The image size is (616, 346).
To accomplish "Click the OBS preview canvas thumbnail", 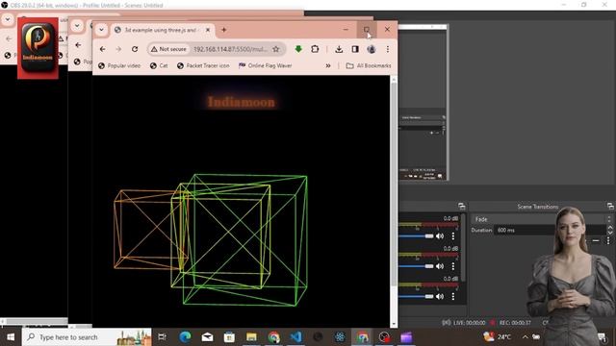I will [x=423, y=102].
